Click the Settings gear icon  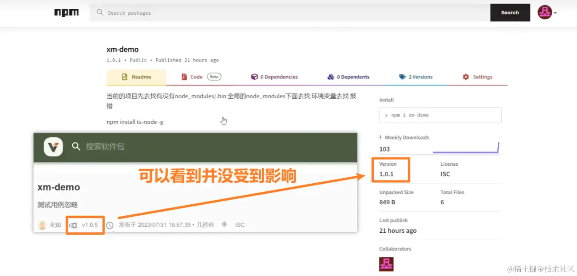click(x=466, y=77)
